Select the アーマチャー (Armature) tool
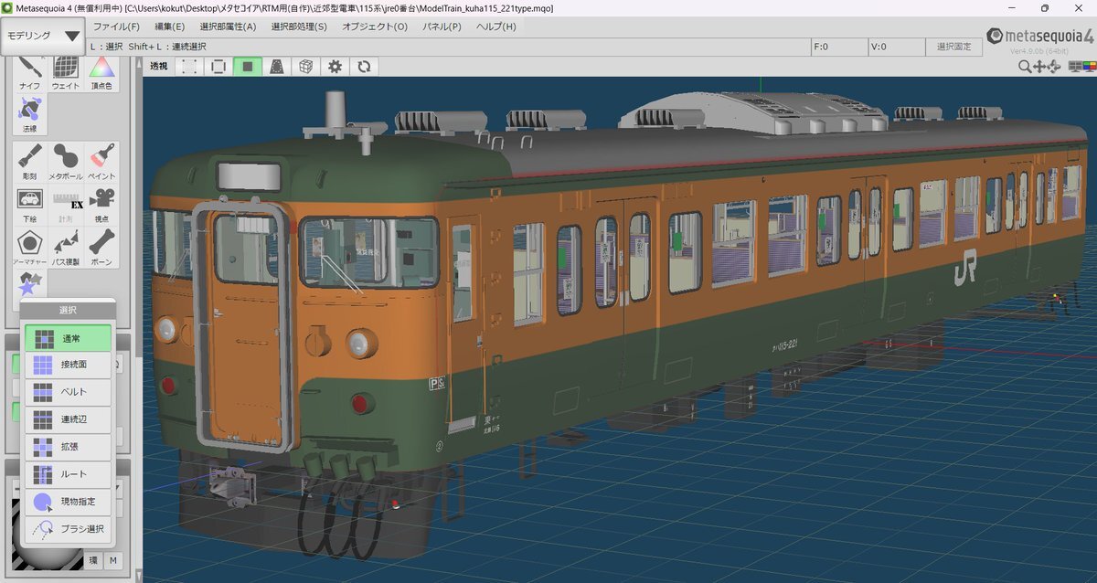 [29, 248]
